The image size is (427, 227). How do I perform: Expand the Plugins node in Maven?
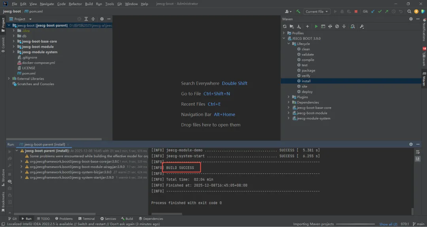tap(289, 97)
